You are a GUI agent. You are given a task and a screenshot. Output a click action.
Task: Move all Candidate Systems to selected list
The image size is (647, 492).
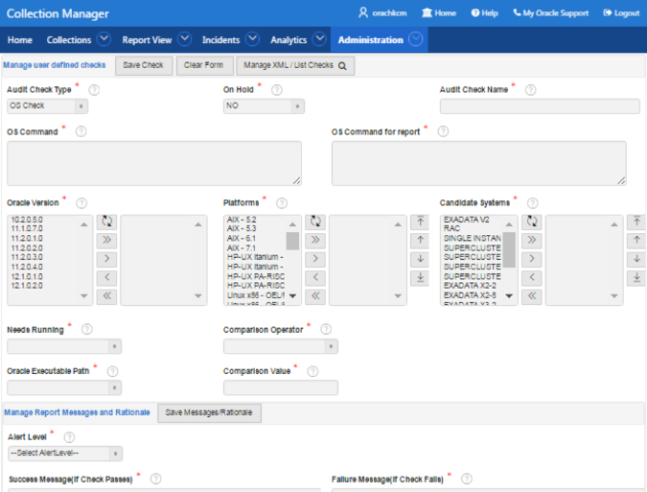[531, 240]
